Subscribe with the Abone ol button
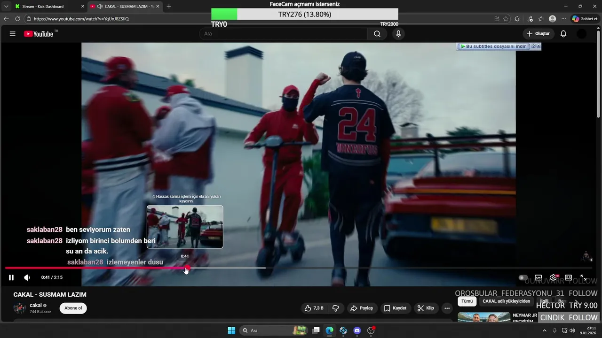The height and width of the screenshot is (338, 602). click(x=73, y=308)
